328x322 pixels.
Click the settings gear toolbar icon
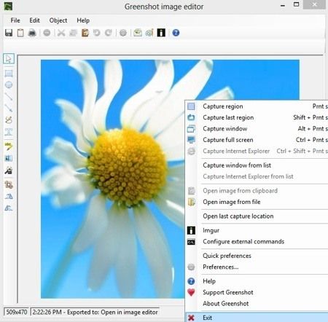click(x=123, y=33)
